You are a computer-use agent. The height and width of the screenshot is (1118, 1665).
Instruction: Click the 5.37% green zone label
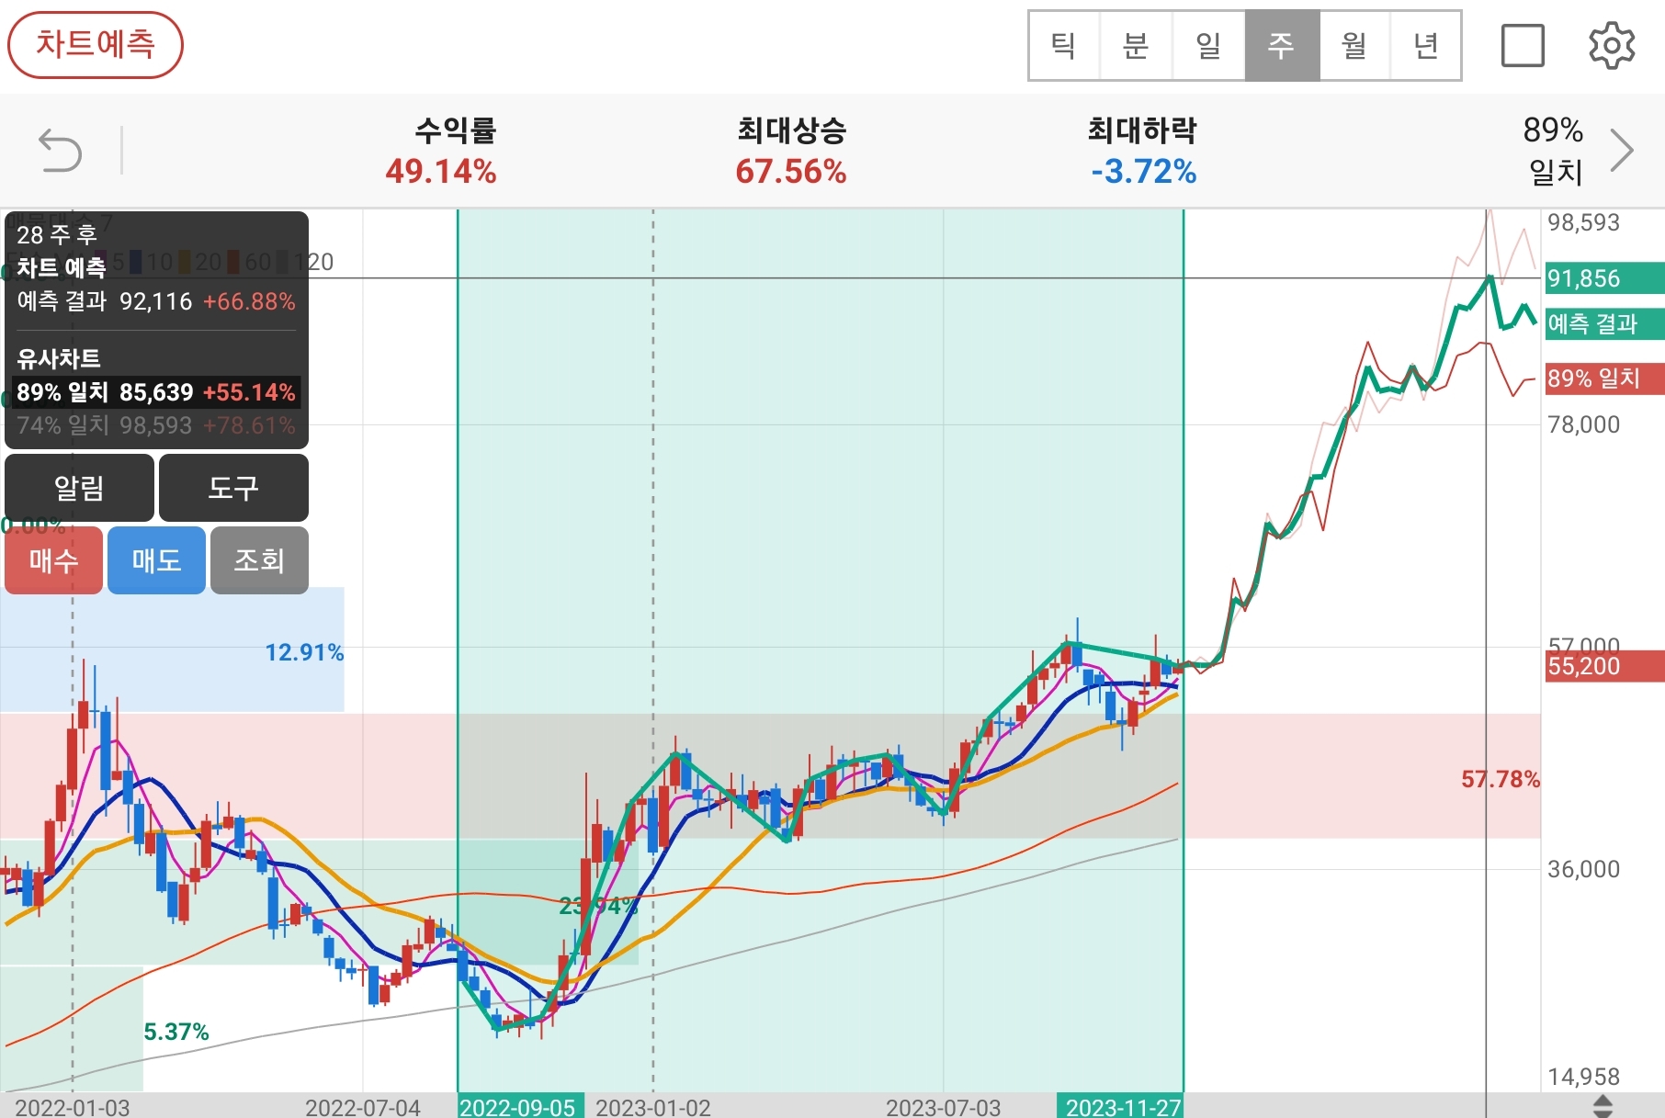pyautogui.click(x=176, y=1032)
